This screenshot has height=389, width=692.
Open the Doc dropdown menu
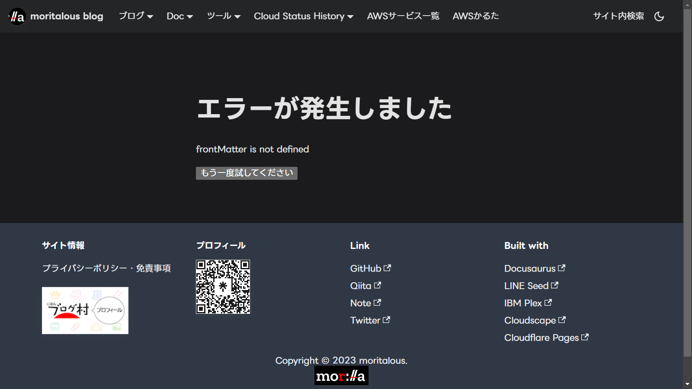click(179, 16)
